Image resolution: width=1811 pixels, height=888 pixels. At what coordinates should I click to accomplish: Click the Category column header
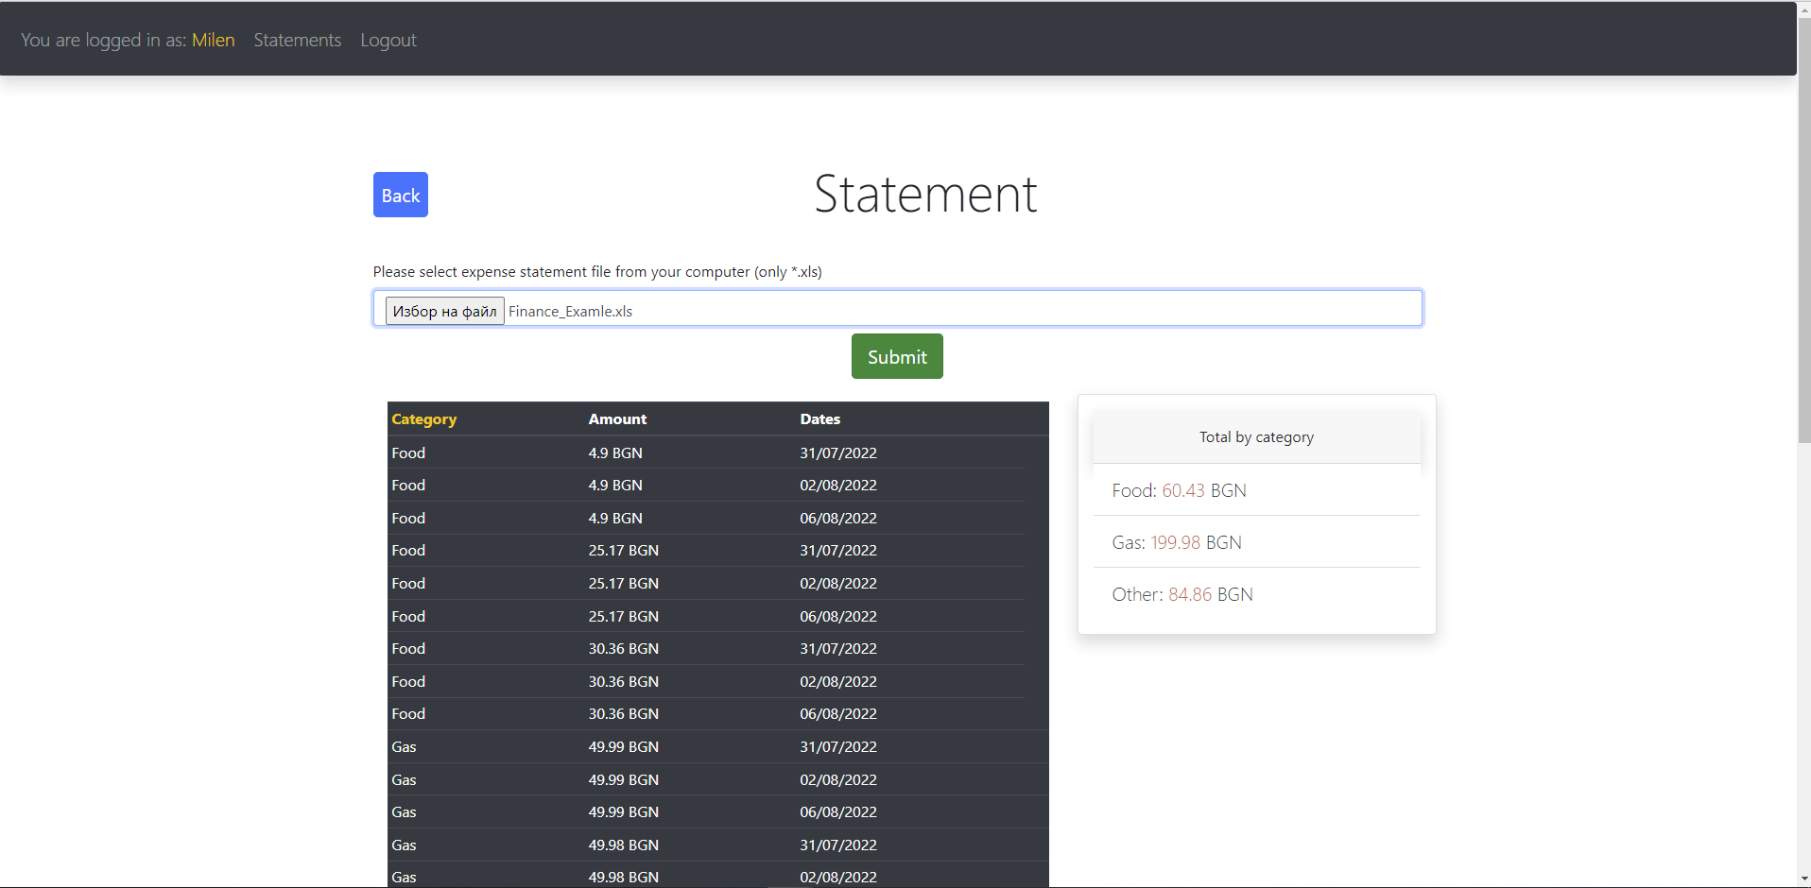point(423,418)
